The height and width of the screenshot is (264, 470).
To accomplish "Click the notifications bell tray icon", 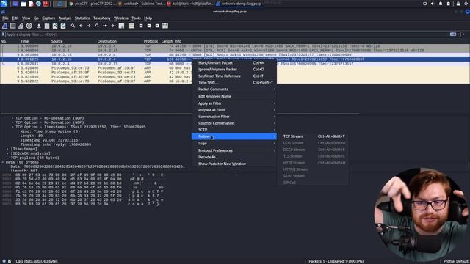I will pos(441,4).
